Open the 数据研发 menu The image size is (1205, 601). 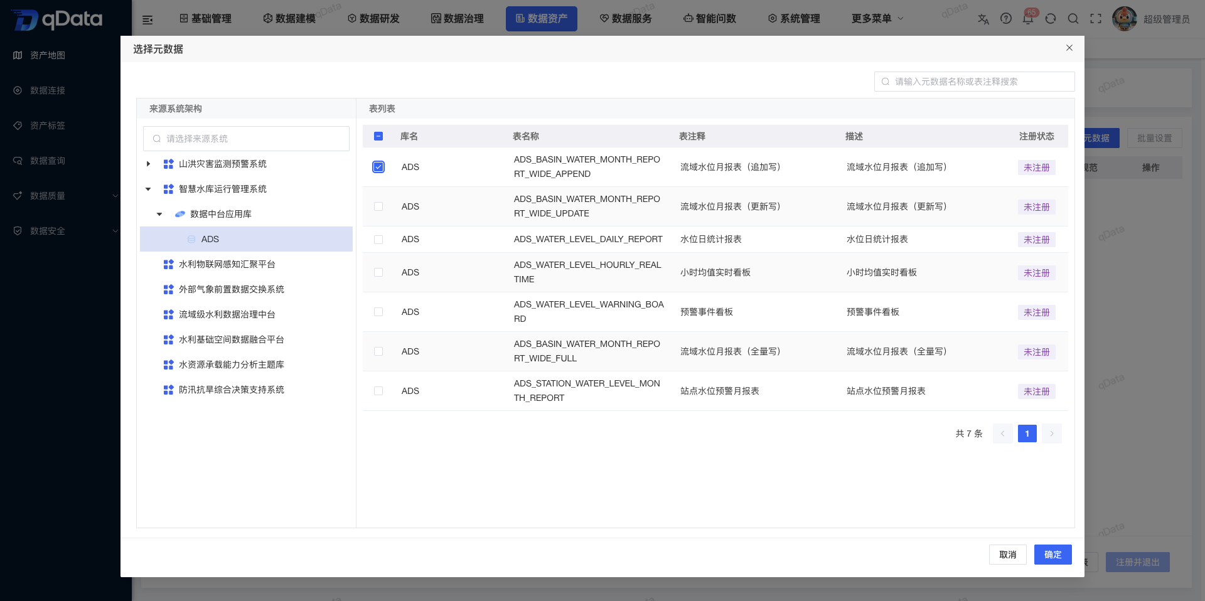click(x=373, y=19)
